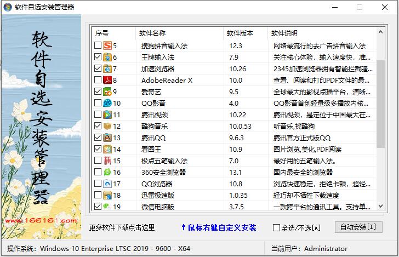
Task: Disable the 腾讯QQ checkbox
Action: (98, 138)
